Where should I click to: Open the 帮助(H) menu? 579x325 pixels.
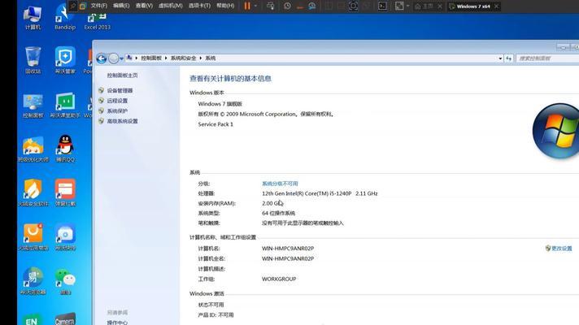click(x=225, y=6)
